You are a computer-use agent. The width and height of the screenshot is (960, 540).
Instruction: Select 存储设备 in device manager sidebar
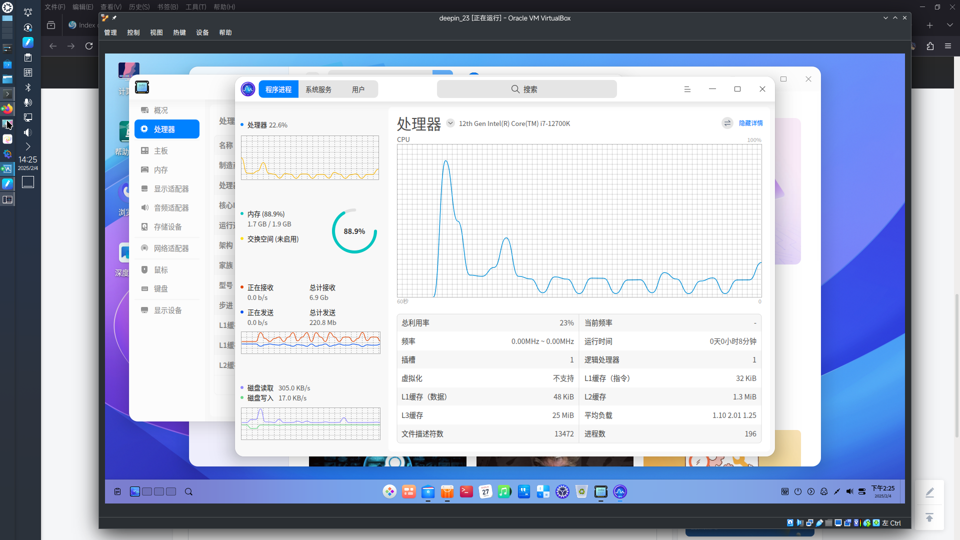tap(167, 226)
